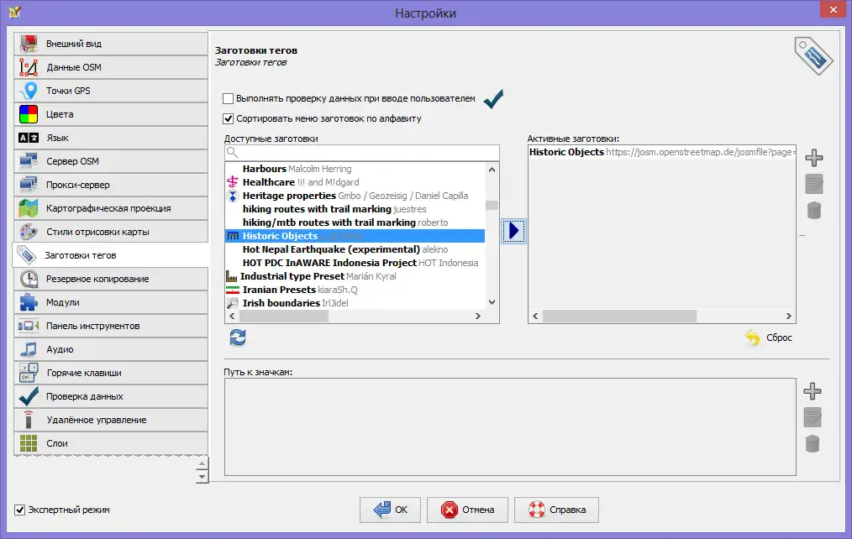Image resolution: width=852 pixels, height=539 pixels.
Task: Remove selected icon path with trash icon
Action: 813,444
